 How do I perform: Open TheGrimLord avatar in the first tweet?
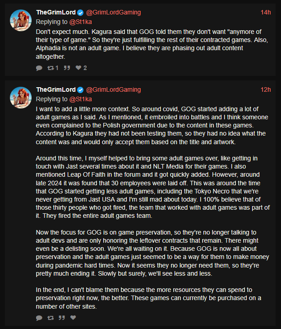[x=21, y=20]
